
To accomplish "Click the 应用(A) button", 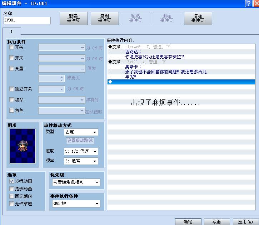I will [246, 221].
